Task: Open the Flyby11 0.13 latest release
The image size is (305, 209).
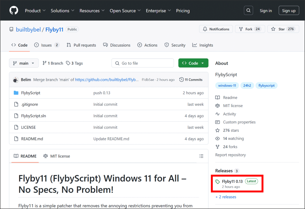Action: (232, 181)
